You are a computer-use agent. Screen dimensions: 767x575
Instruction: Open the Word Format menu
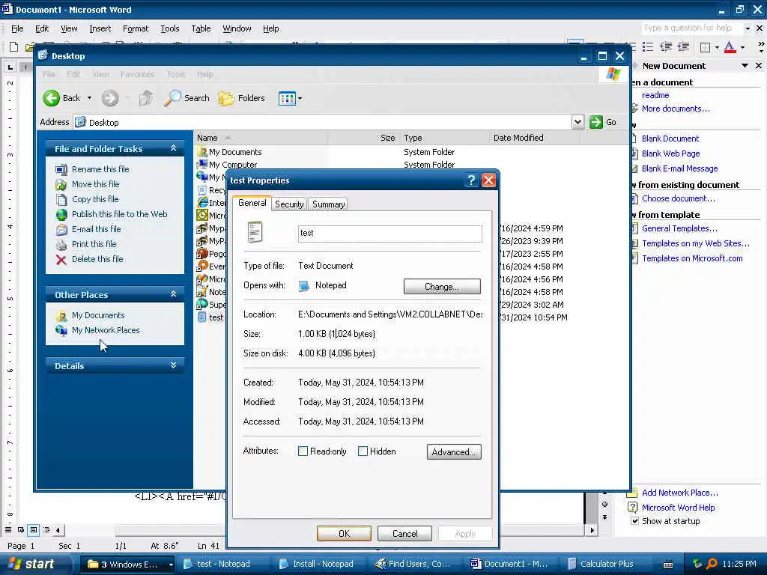[136, 28]
